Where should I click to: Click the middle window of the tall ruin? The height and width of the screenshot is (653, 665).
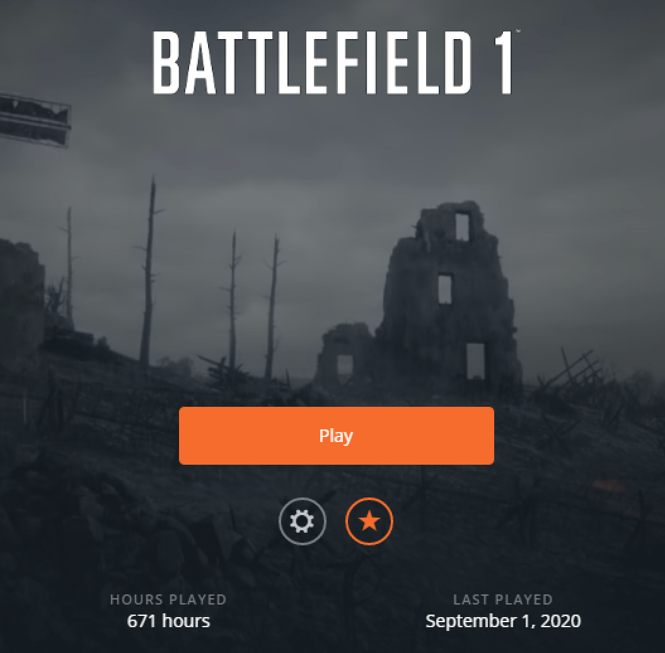[x=444, y=289]
